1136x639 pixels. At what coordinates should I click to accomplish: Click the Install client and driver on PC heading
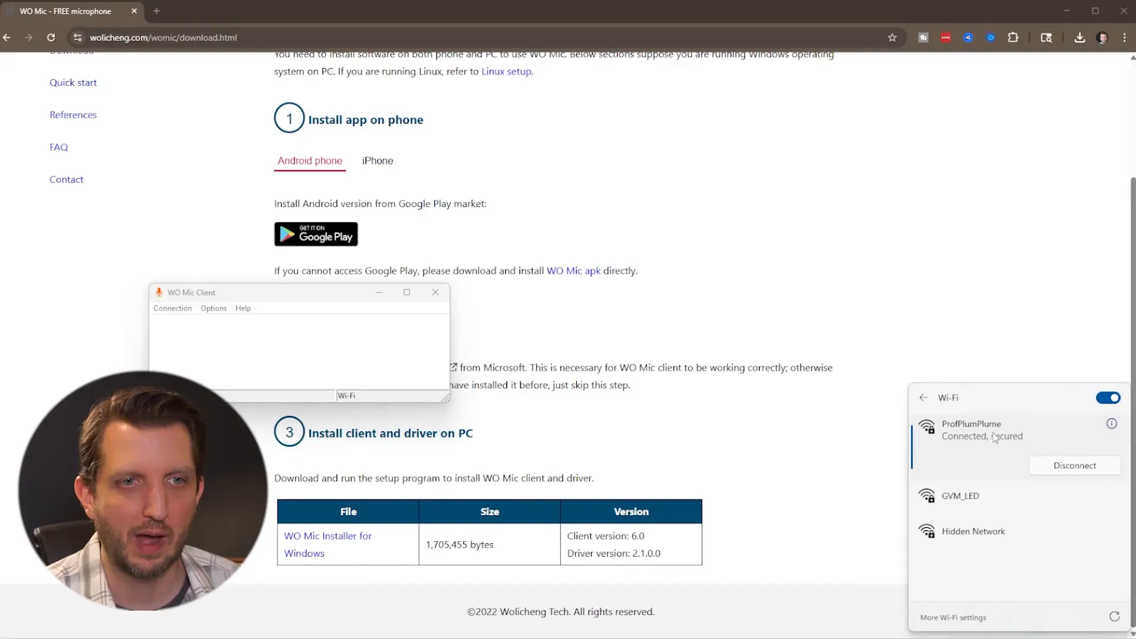click(x=390, y=434)
